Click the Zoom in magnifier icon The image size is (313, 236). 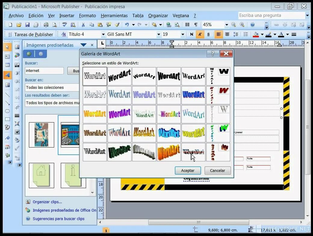tap(242, 25)
